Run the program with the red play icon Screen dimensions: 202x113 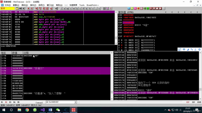(28, 8)
